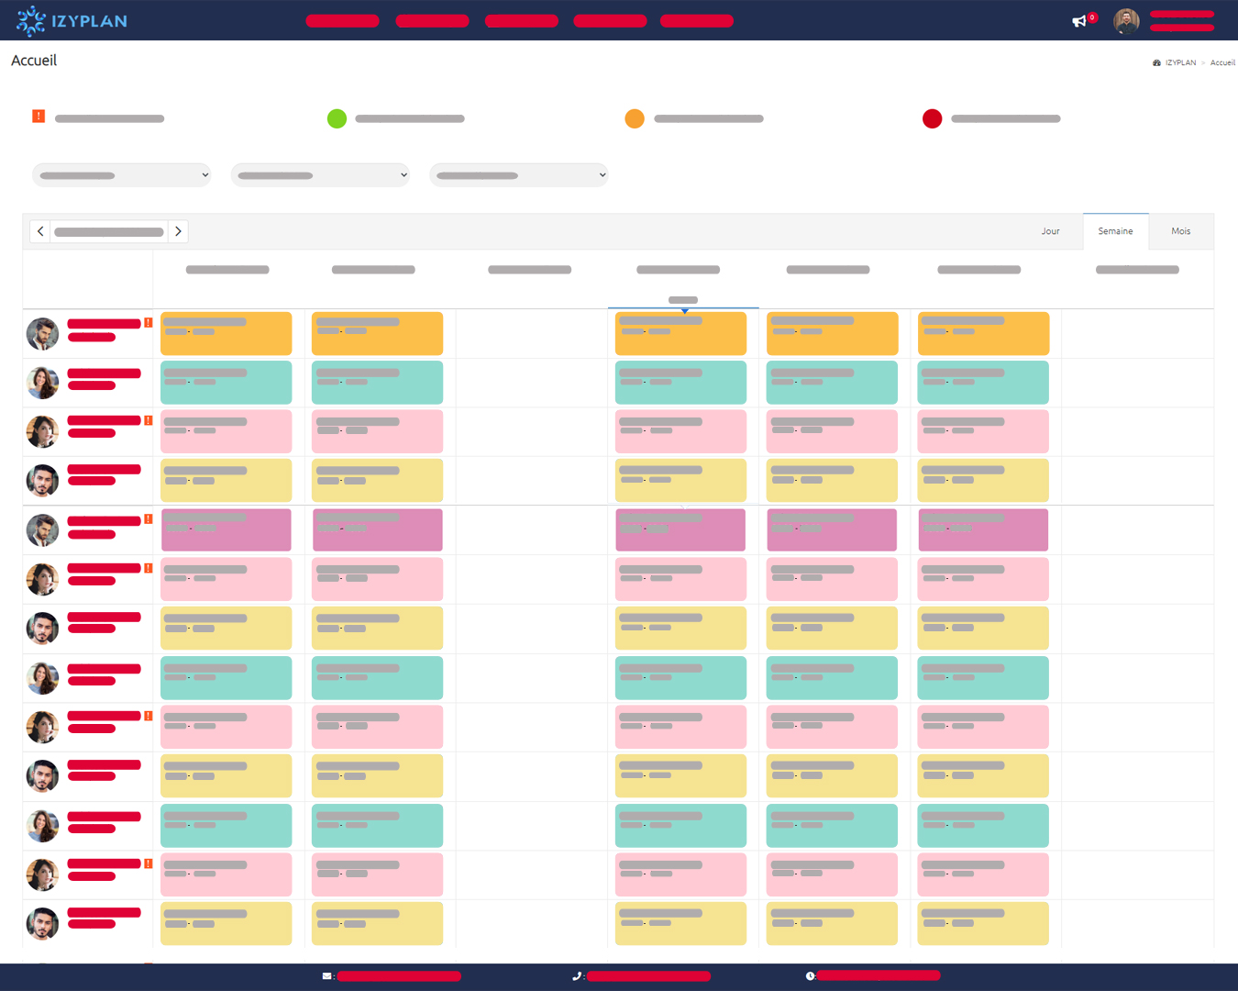Go to previous week with left arrow
This screenshot has height=991, width=1238.
[40, 231]
